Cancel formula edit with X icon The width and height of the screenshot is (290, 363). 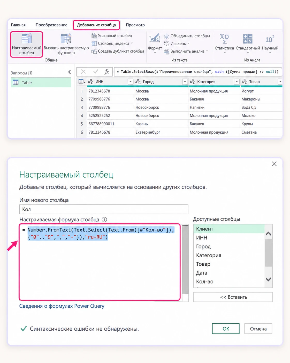[83, 72]
